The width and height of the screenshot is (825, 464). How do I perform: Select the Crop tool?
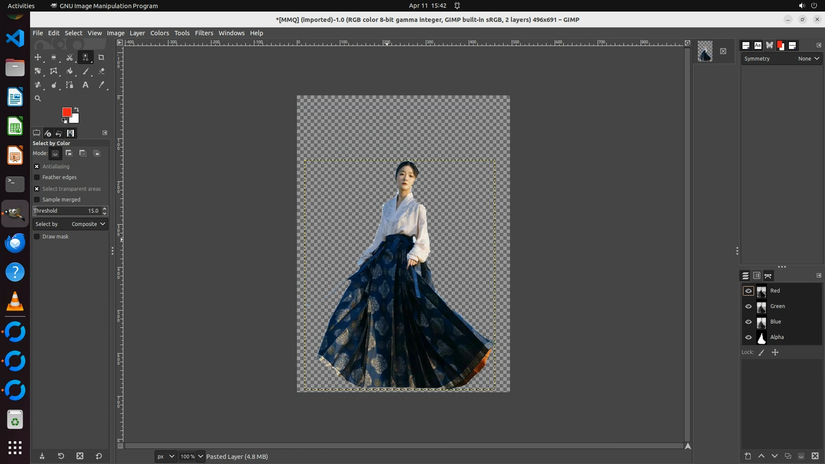[x=101, y=57]
